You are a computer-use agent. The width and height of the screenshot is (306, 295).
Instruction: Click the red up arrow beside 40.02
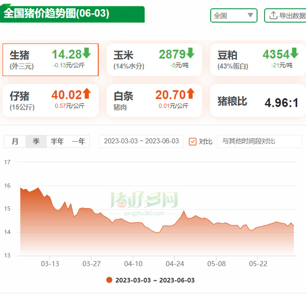pos(87,93)
